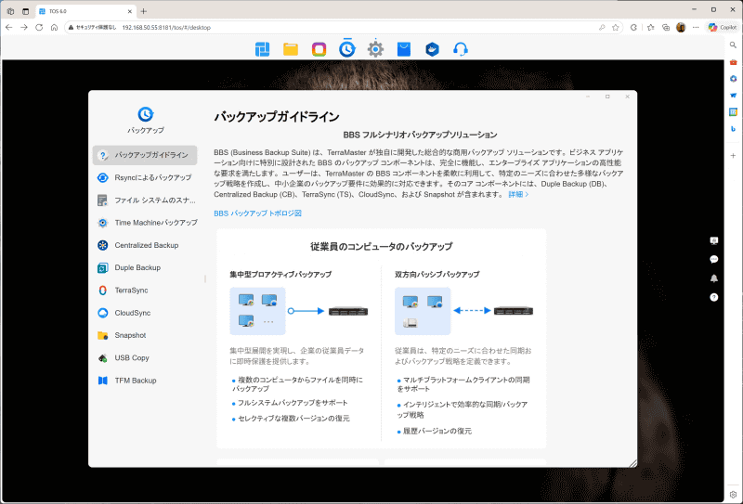The height and width of the screenshot is (504, 743).
Task: Launch the colorful photo gallery app icon
Action: coord(319,49)
